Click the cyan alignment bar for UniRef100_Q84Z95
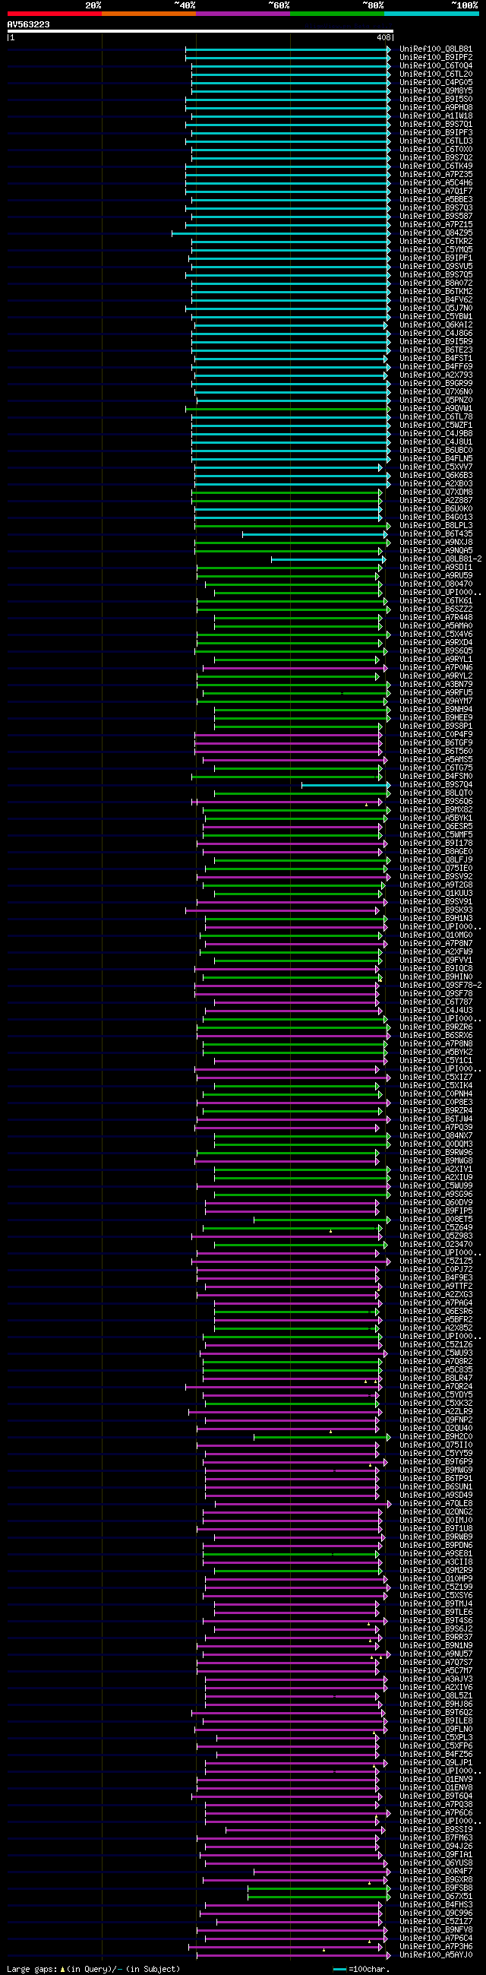 pos(280,233)
